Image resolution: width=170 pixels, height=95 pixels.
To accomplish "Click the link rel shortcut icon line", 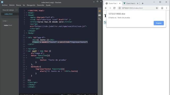I will pos(50,20).
